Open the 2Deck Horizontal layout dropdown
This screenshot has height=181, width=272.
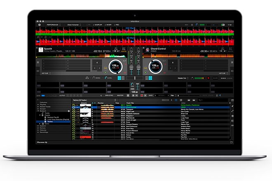point(74,25)
